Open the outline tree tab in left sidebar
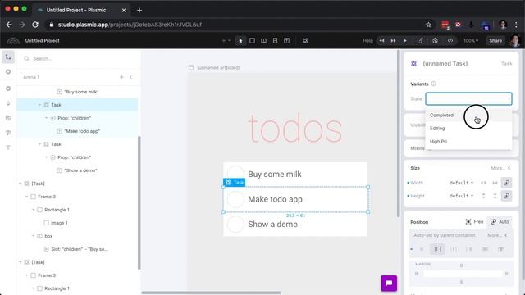This screenshot has width=525, height=295. click(8, 57)
